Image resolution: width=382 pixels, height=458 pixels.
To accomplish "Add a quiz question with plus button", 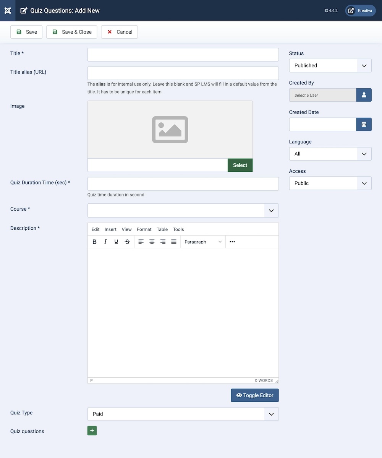I will pos(92,430).
